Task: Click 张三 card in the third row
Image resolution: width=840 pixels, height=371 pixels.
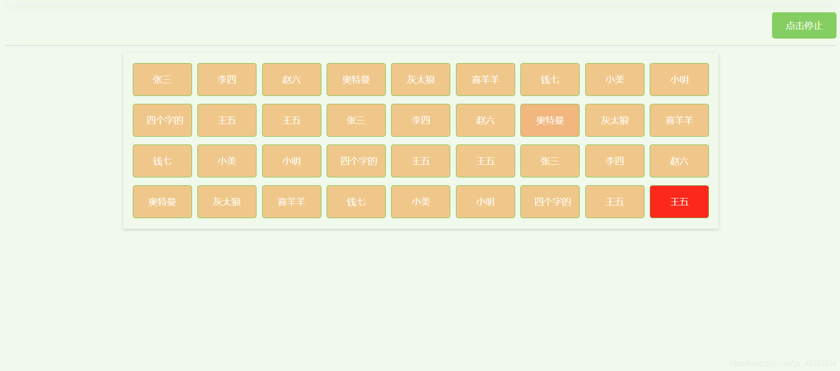Action: (550, 161)
